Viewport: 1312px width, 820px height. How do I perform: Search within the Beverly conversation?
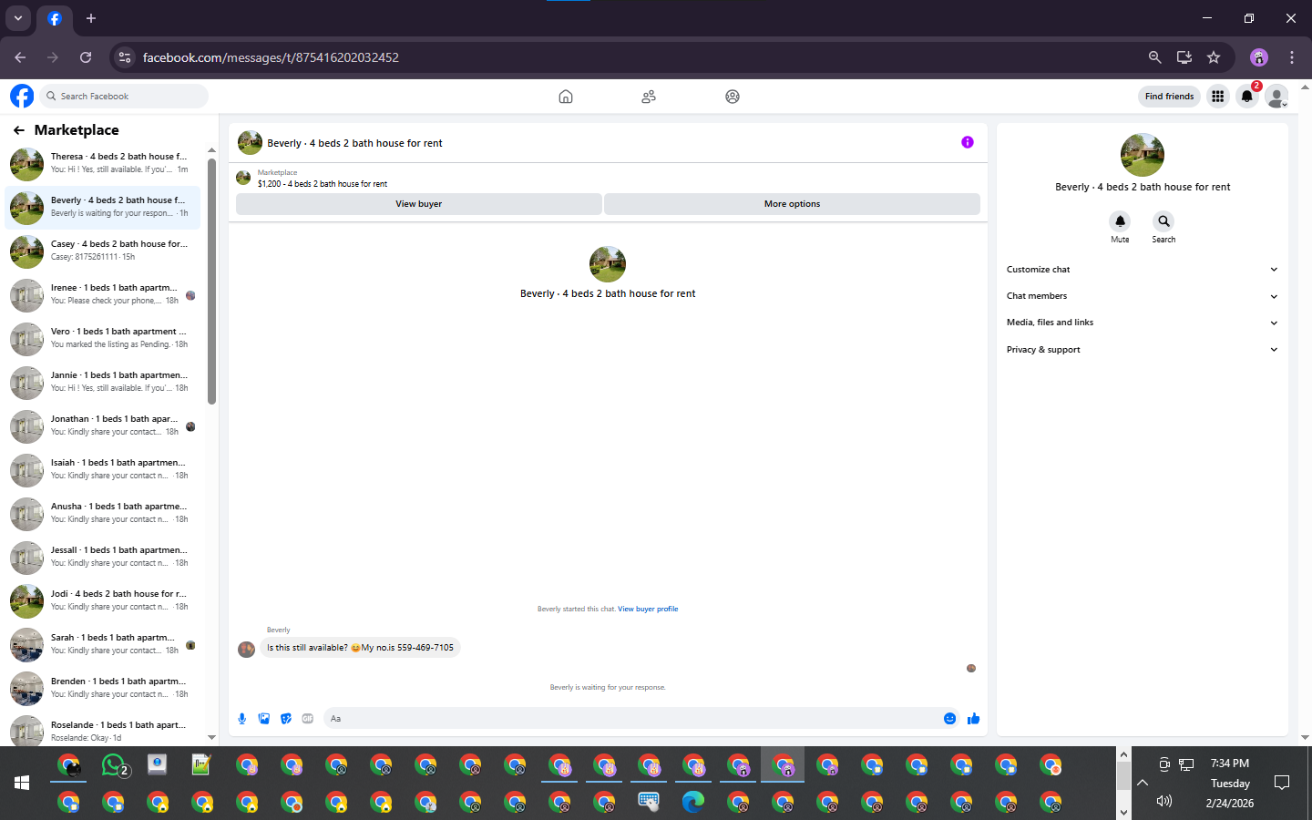pos(1163,221)
